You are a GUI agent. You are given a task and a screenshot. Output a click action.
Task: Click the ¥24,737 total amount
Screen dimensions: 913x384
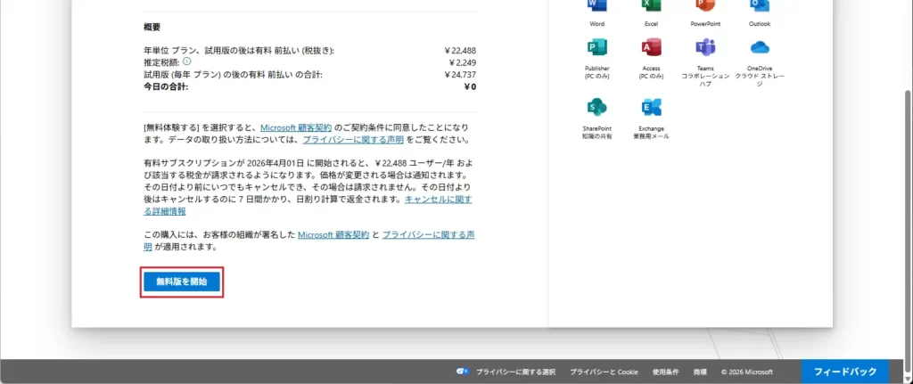click(460, 75)
